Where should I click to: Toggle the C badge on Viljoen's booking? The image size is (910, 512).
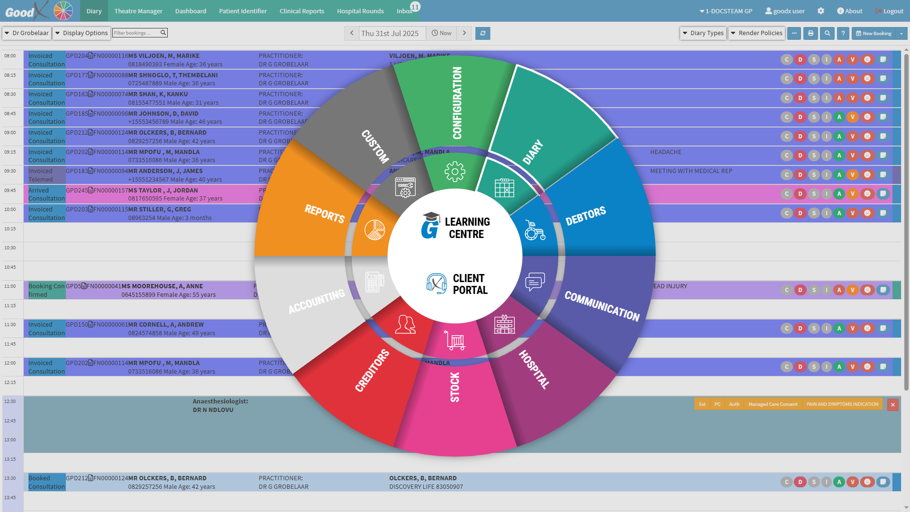787,59
